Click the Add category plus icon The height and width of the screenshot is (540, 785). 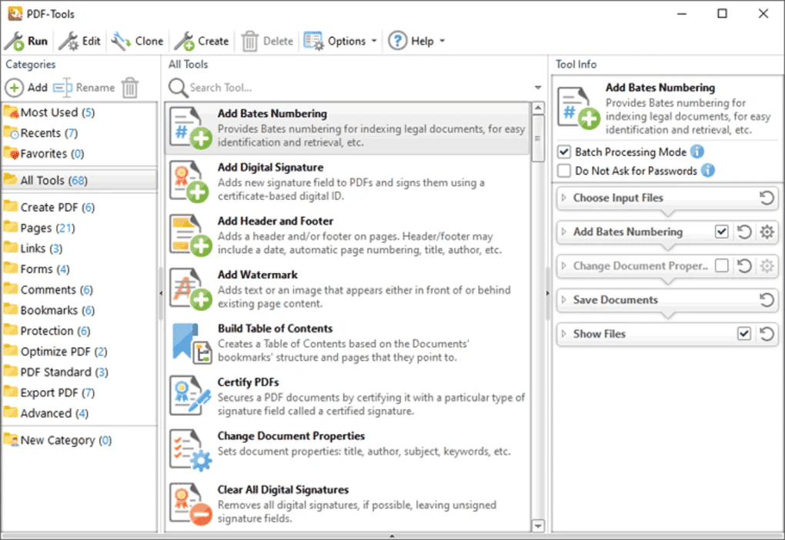[15, 88]
